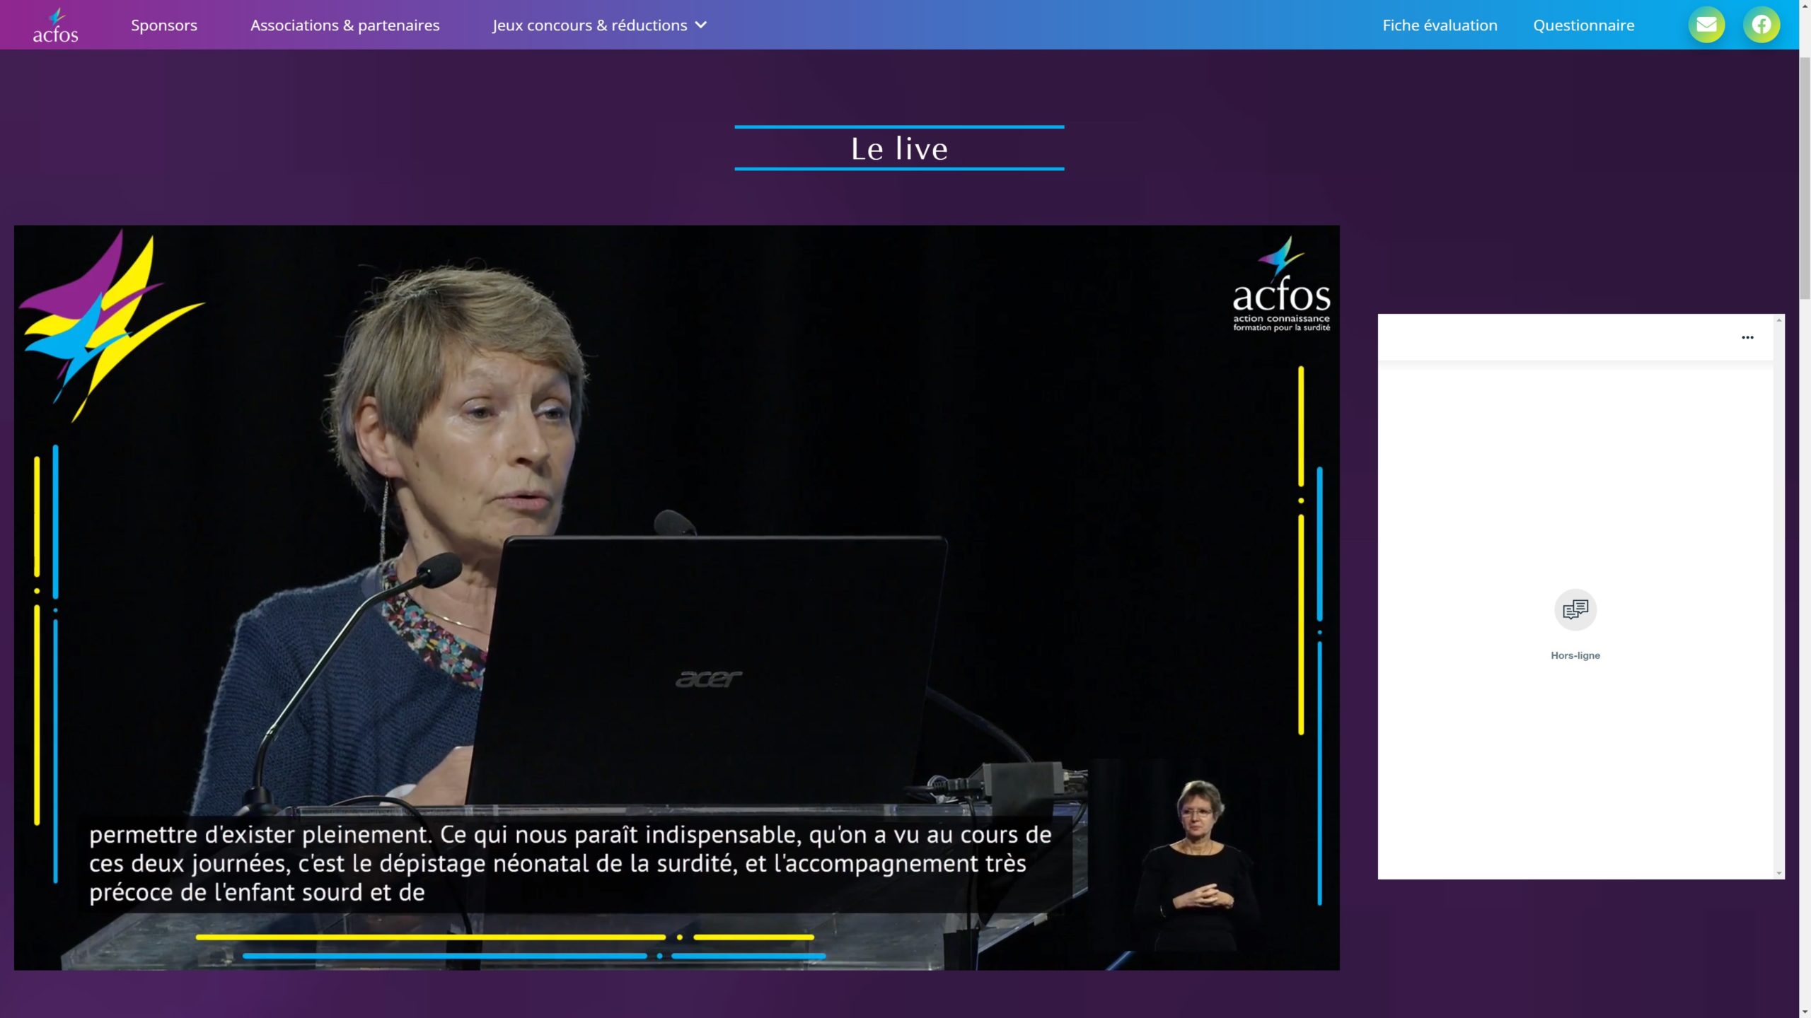Click the chevron next to Jeux concours
The height and width of the screenshot is (1018, 1811).
pyautogui.click(x=701, y=25)
